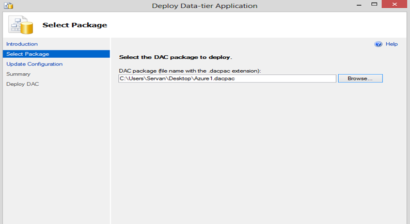
Task: Click empty sidebar area below Deploy DAC
Action: (56, 154)
